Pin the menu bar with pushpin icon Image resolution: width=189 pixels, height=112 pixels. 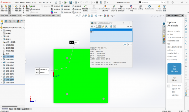pos(50,3)
